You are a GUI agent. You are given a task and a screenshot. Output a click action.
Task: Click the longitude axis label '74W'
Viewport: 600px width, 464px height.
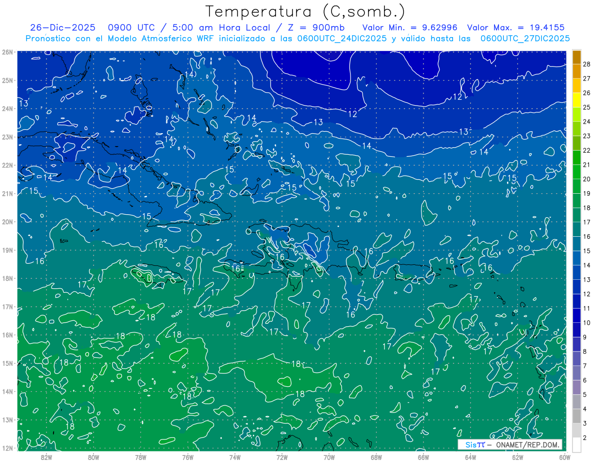coord(235,457)
